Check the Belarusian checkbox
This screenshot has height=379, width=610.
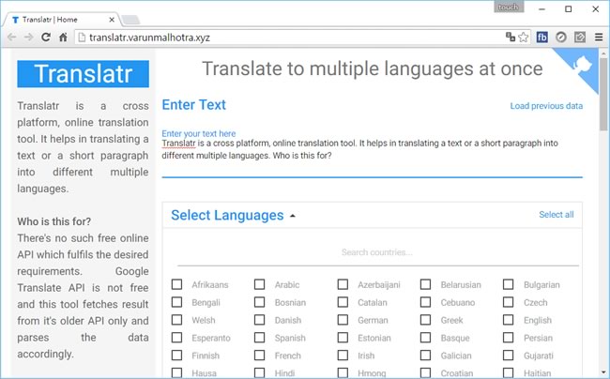pos(426,284)
